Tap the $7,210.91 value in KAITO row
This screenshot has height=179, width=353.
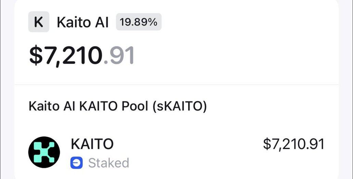(x=294, y=144)
